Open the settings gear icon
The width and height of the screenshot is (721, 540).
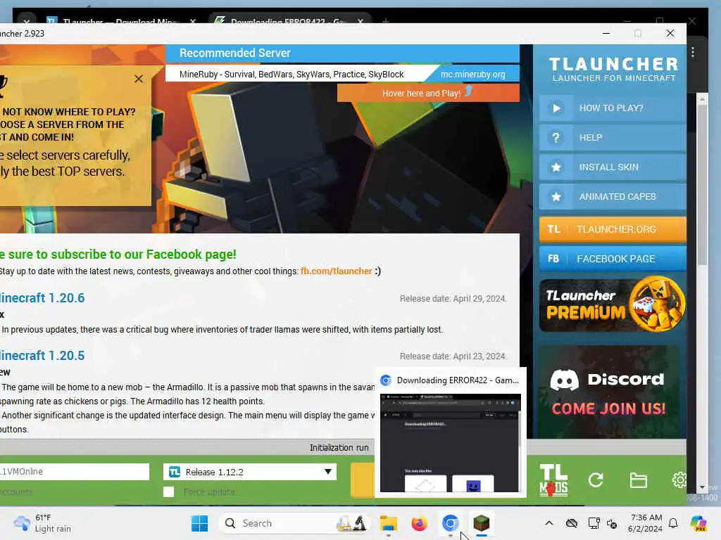click(679, 480)
